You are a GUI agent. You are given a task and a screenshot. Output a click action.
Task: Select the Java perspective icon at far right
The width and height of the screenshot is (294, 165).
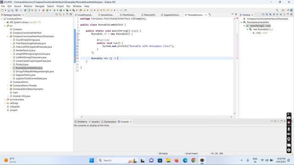pos(292,10)
